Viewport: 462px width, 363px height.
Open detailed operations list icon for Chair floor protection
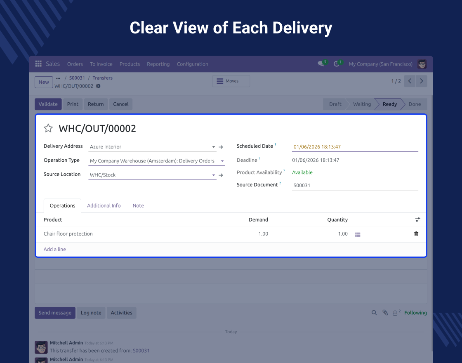point(358,235)
